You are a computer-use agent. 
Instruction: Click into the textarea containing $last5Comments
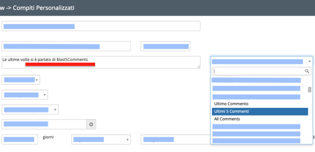coord(101,62)
